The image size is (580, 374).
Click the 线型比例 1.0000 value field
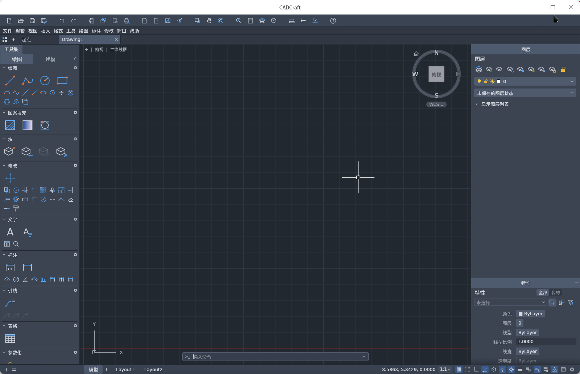pos(546,342)
